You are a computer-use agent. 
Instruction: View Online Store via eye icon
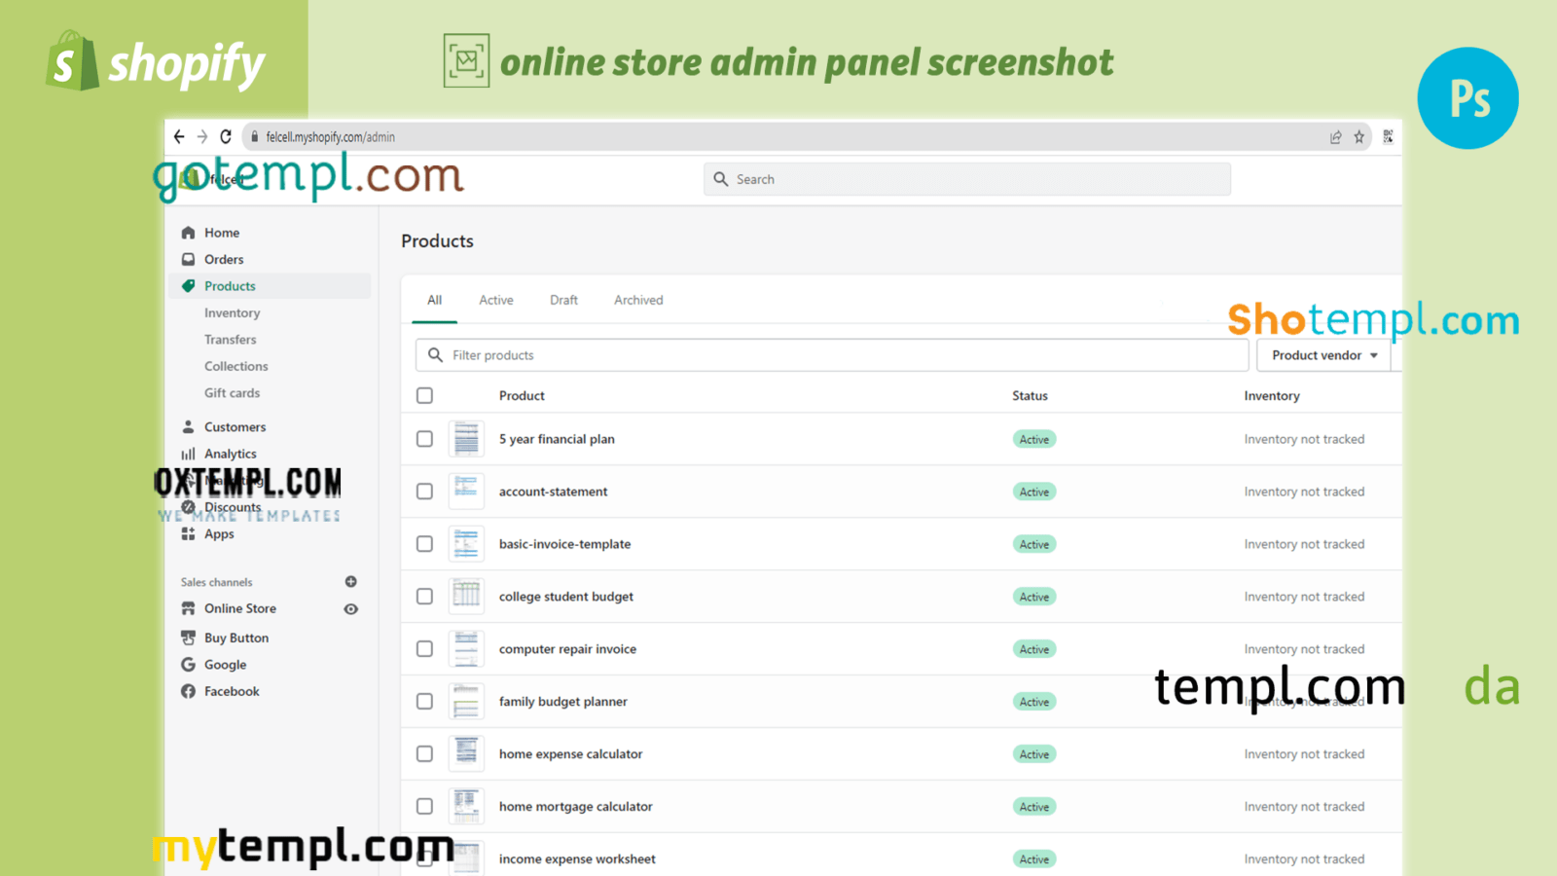(351, 609)
